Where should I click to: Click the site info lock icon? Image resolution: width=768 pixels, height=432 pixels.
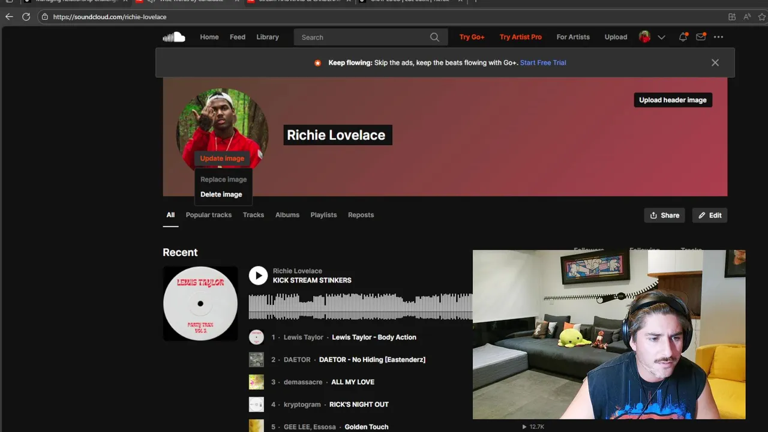coord(45,17)
